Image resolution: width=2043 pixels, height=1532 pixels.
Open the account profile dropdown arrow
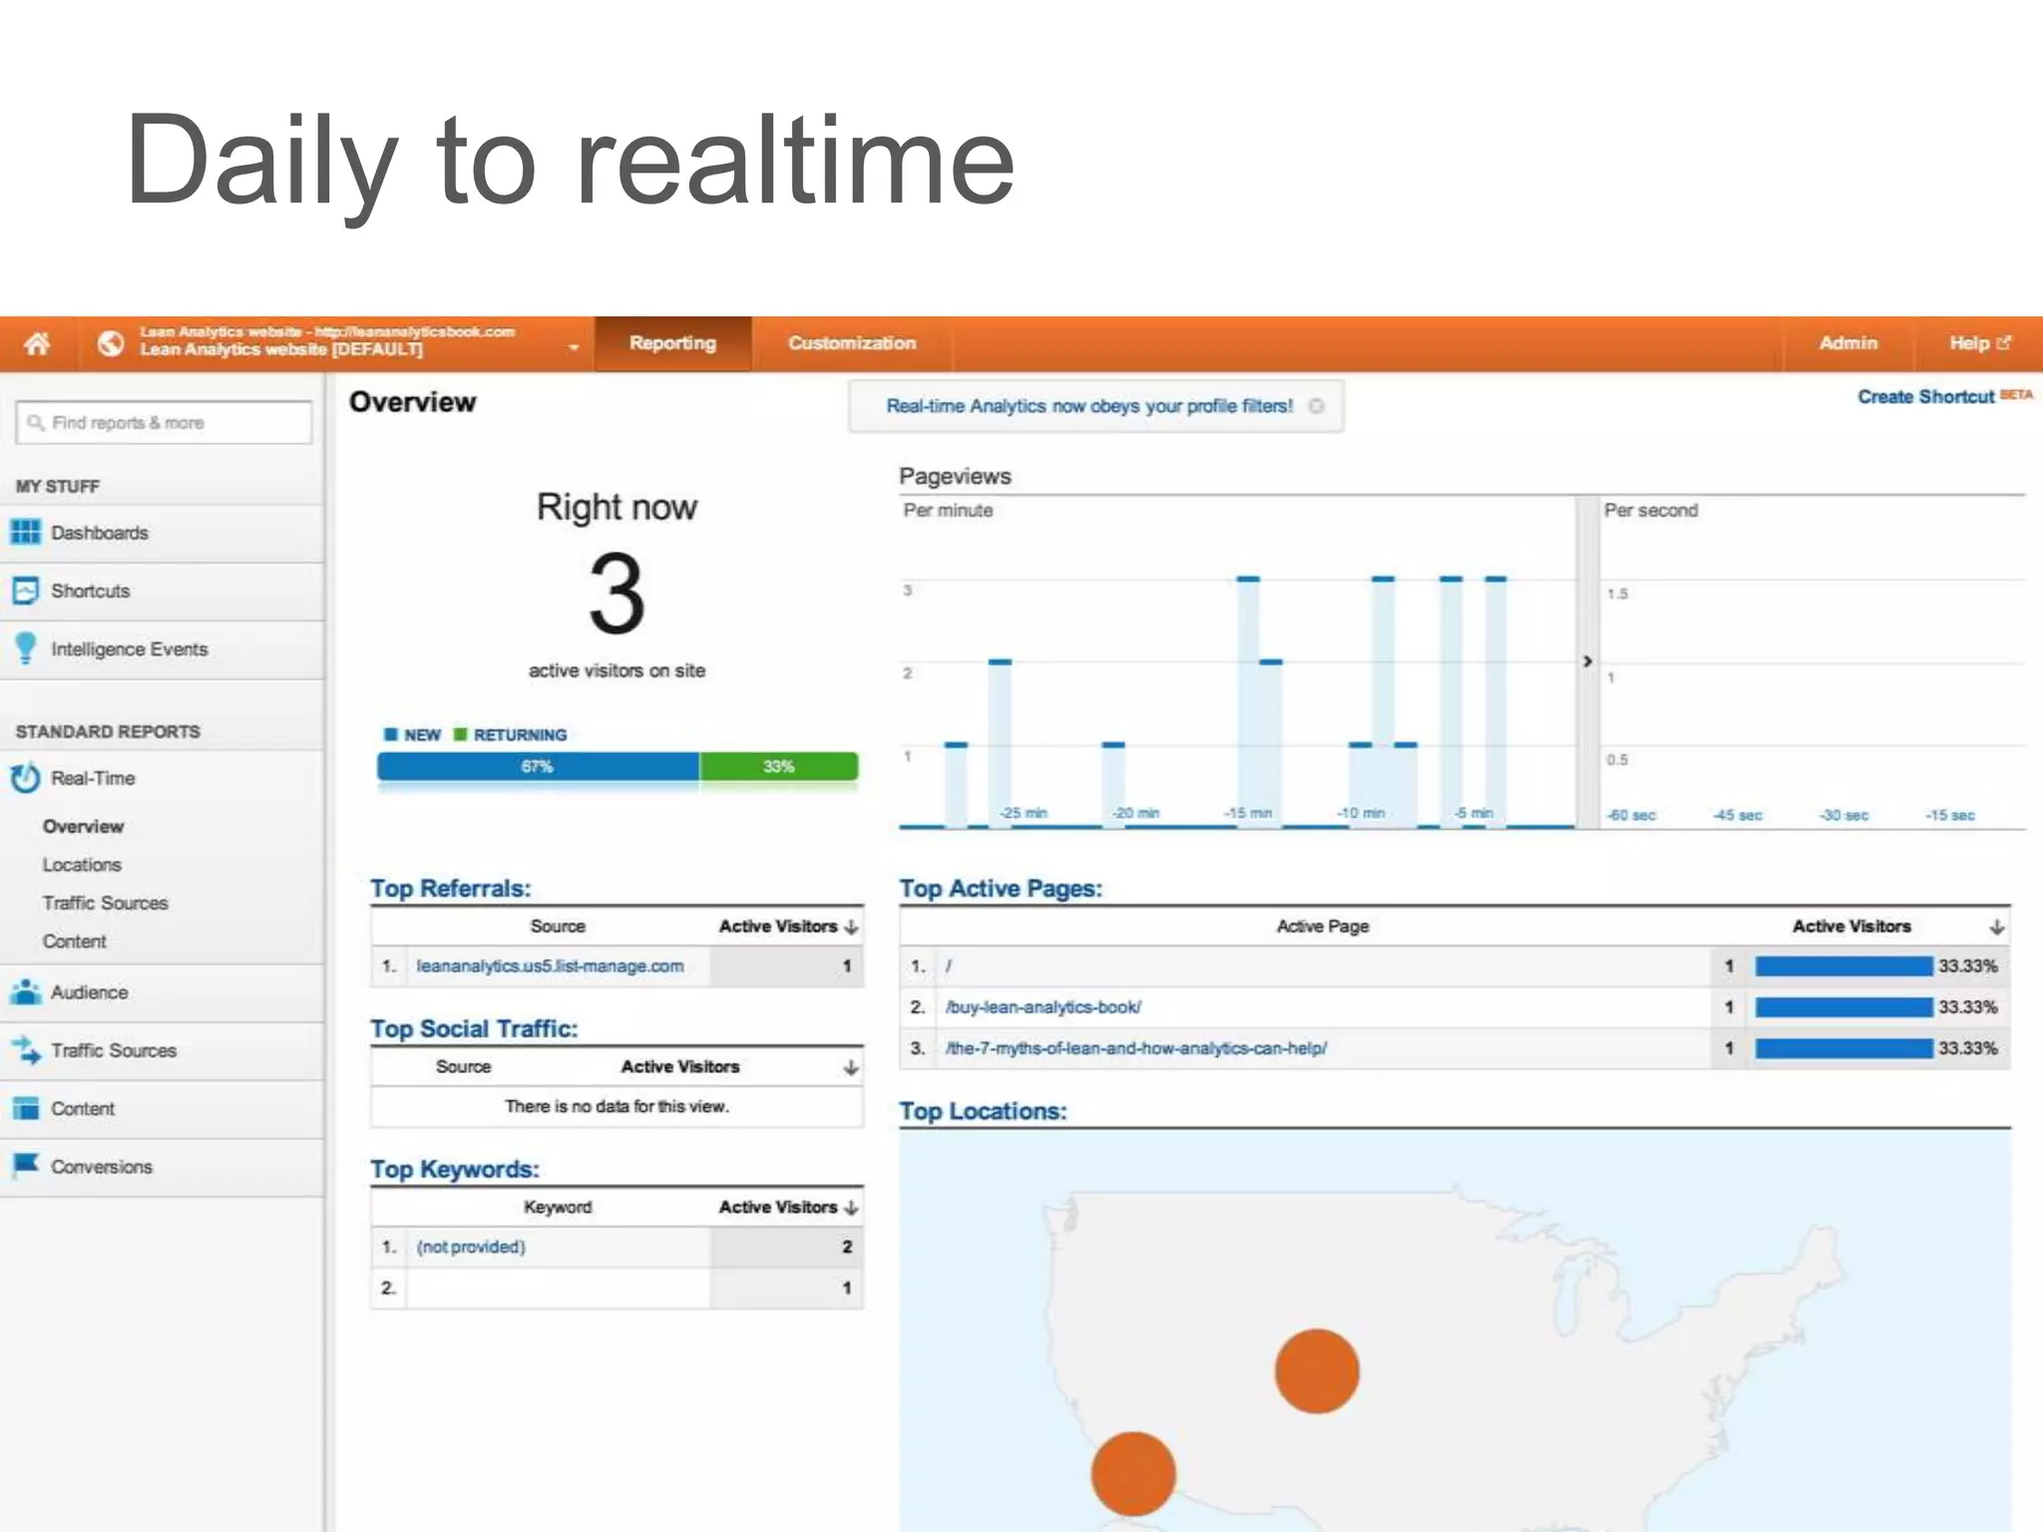pos(574,347)
